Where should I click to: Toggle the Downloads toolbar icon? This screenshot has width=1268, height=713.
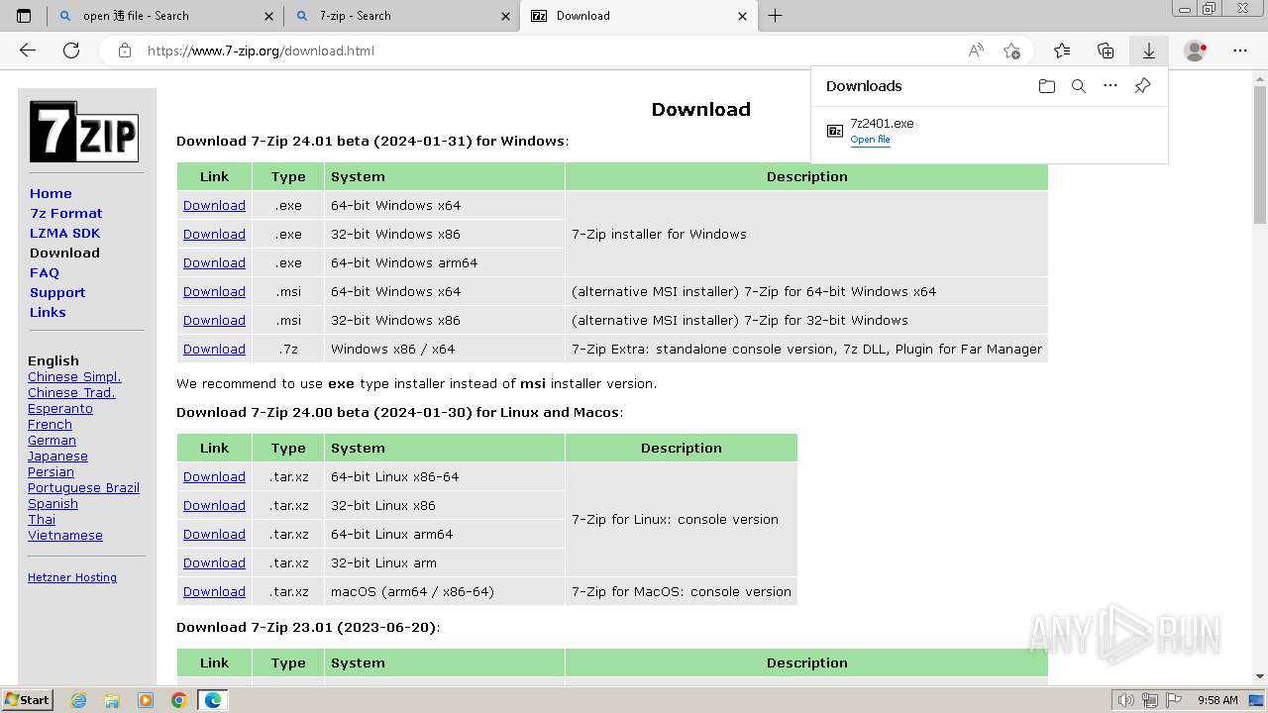(x=1149, y=51)
